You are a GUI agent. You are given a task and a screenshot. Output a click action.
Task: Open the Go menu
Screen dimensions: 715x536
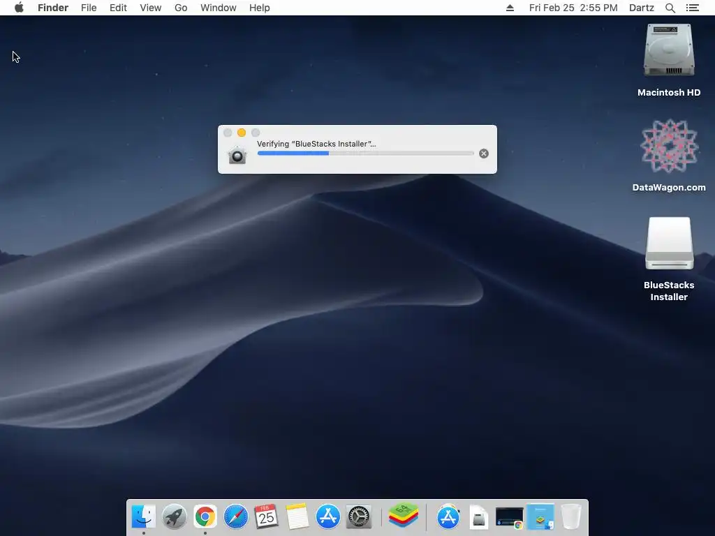click(181, 8)
